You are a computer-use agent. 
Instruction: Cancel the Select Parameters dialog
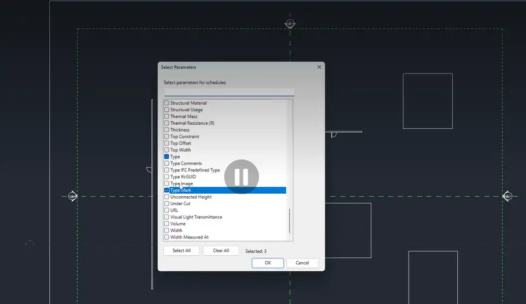[302, 263]
